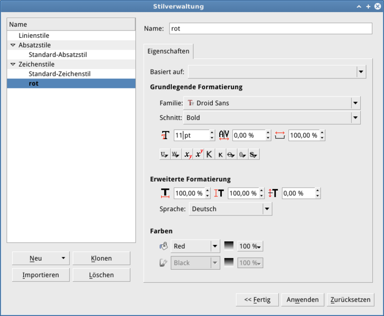Screen dimensions: 384x316
Task: Open the Schnitt font style dropdown
Action: (x=355, y=118)
